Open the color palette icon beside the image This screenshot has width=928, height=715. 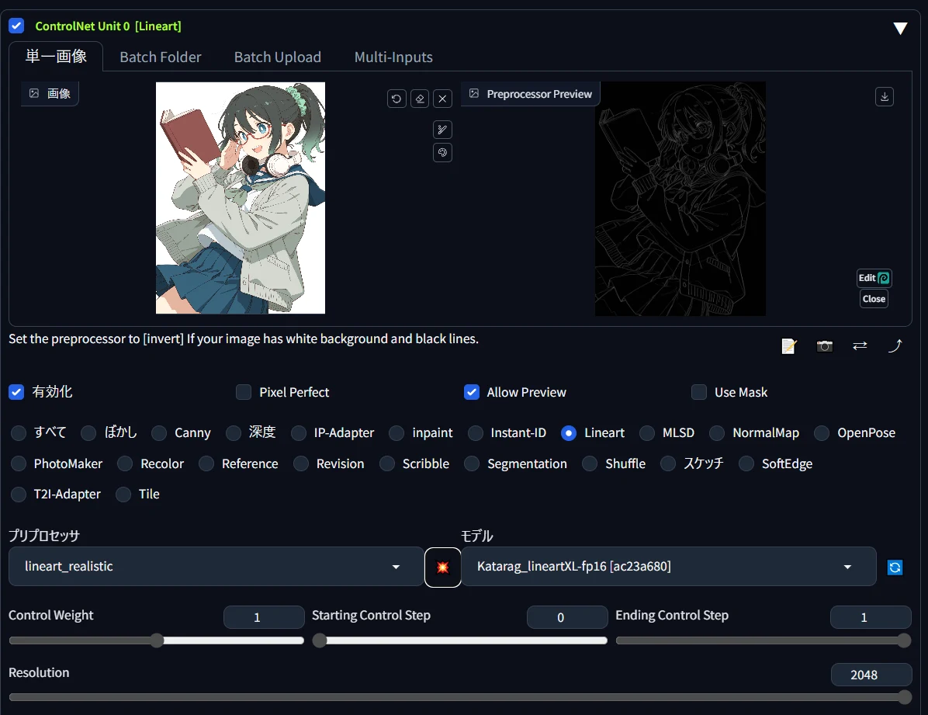443,152
